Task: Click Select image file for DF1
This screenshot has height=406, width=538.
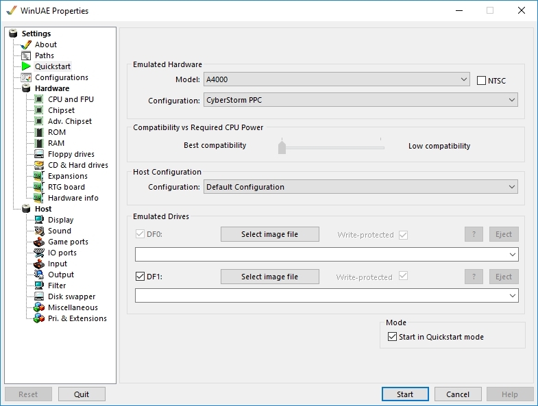Action: [x=269, y=277]
